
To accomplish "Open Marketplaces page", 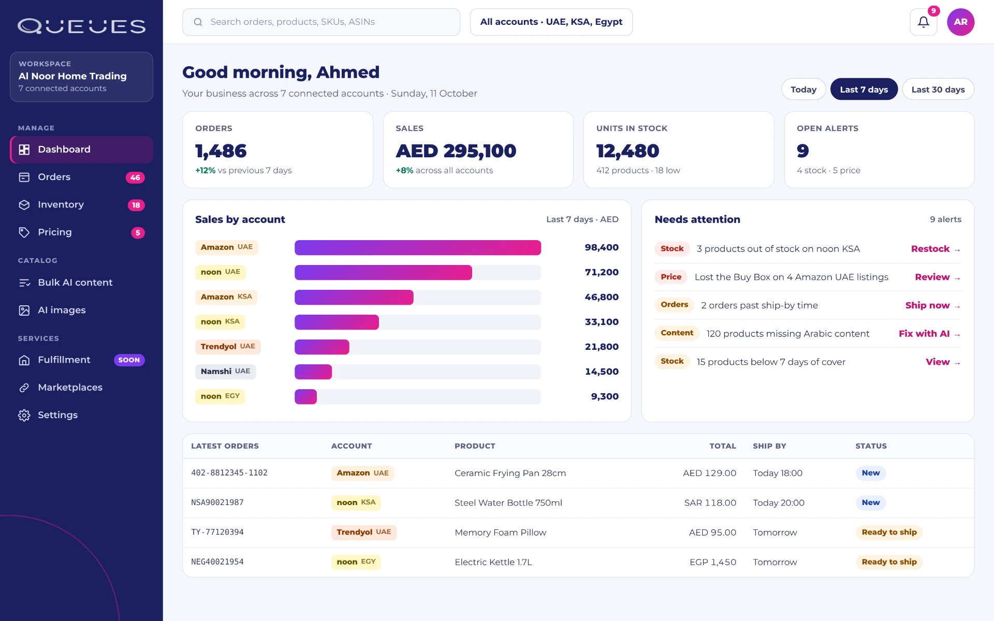I will pos(81,387).
